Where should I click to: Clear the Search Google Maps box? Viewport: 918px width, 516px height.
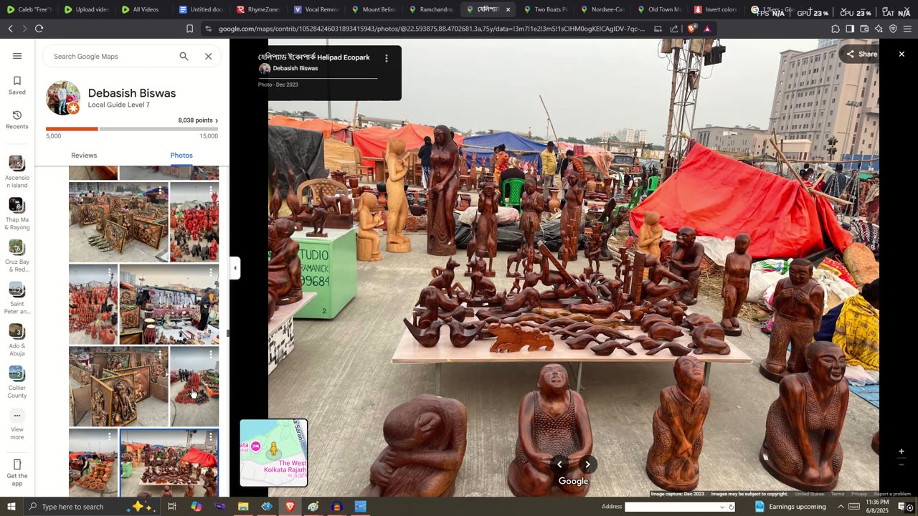coord(209,56)
